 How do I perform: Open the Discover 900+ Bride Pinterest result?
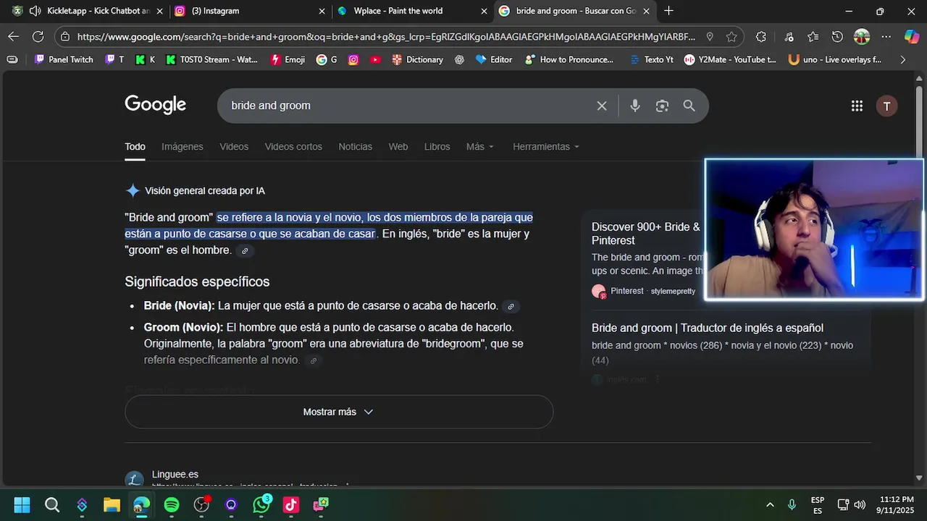(646, 233)
